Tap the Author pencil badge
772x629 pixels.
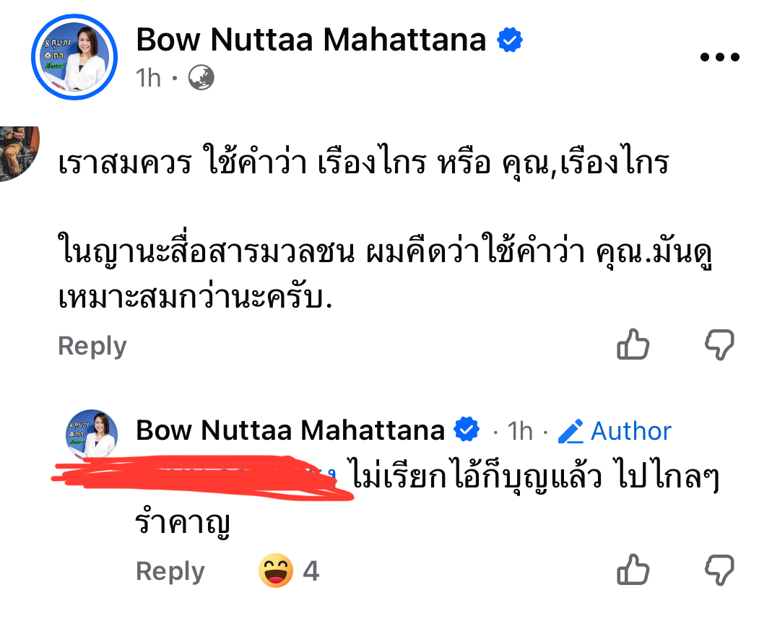click(x=615, y=432)
